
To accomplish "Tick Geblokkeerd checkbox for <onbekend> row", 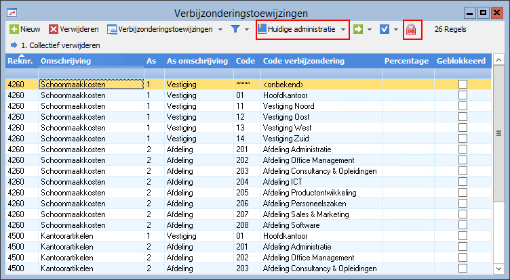I will [463, 85].
